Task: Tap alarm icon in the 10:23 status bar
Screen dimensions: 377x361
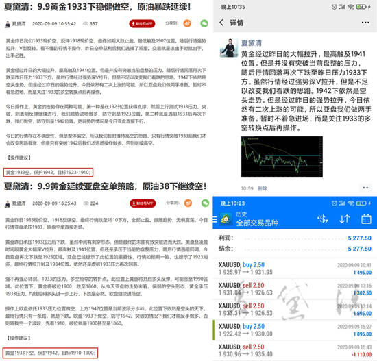Action: coord(335,203)
